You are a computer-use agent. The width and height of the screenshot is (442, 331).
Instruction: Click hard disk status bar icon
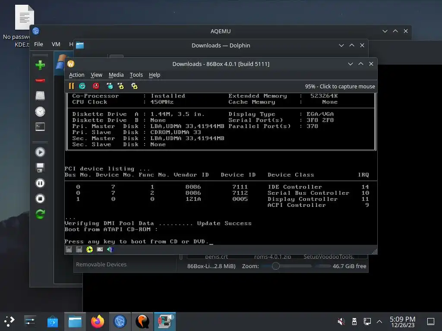pyautogui.click(x=100, y=250)
